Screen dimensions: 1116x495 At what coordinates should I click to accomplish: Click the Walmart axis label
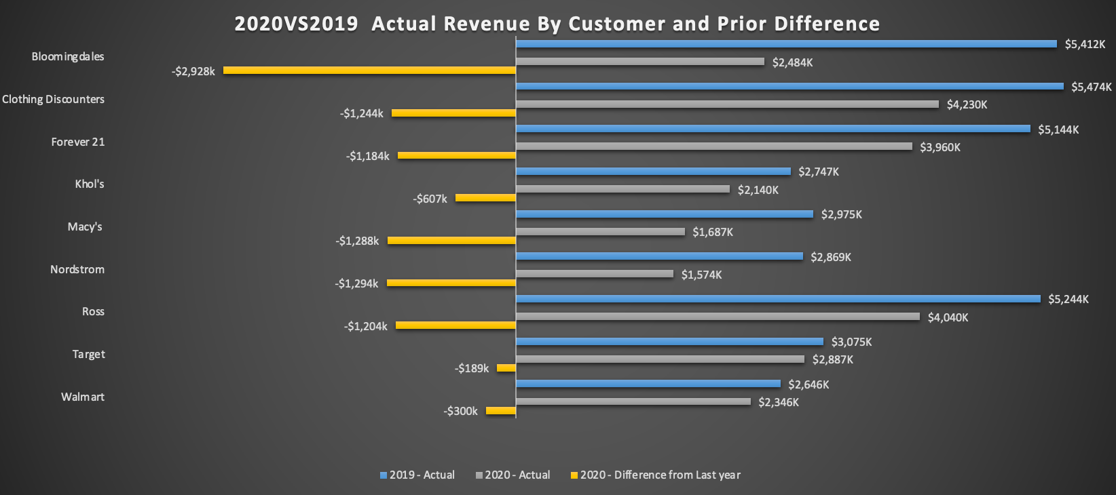pyautogui.click(x=83, y=397)
